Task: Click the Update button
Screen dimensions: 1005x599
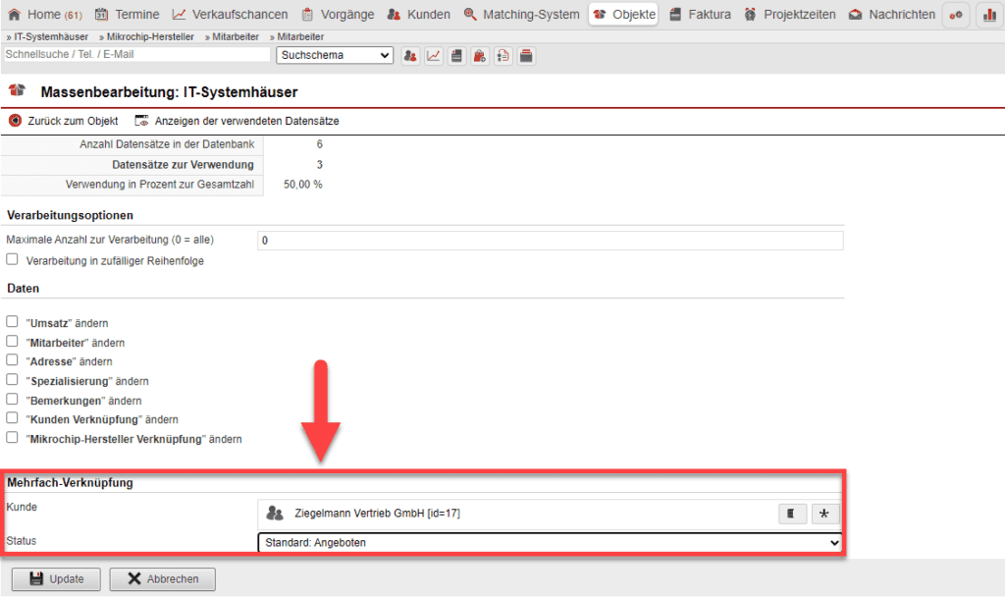Action: click(55, 578)
